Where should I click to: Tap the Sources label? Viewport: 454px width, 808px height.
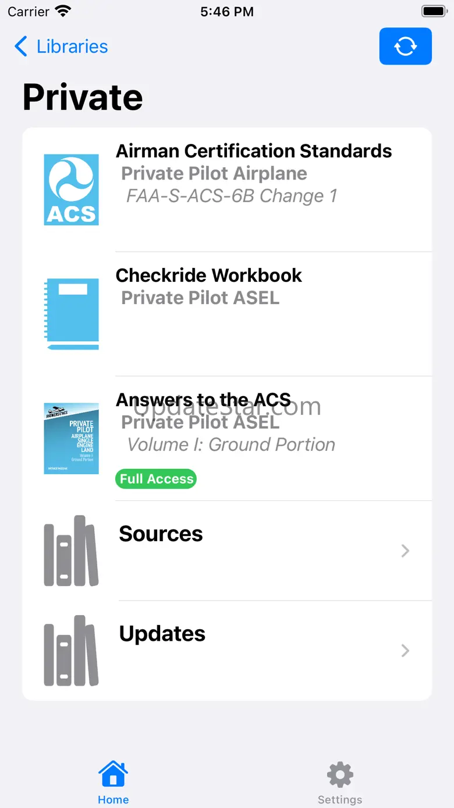[161, 534]
